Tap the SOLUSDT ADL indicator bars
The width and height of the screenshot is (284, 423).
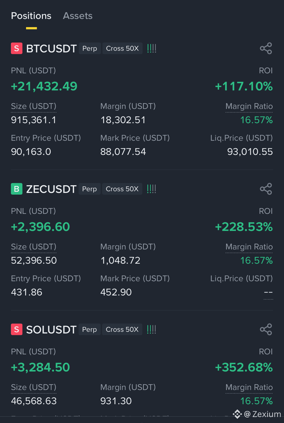coord(152,329)
